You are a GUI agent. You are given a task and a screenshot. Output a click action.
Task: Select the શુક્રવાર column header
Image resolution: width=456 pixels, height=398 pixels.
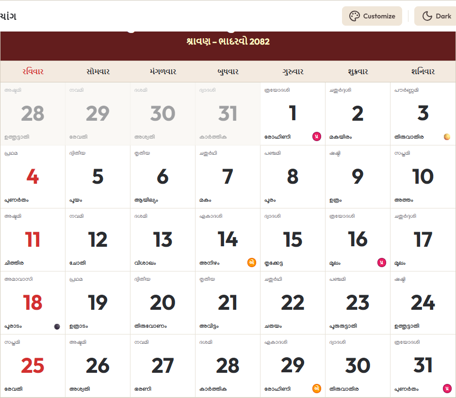[x=358, y=72]
